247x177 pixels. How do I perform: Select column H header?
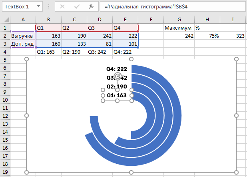point(207,20)
